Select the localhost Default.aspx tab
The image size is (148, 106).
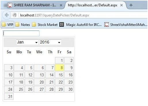(96, 5)
